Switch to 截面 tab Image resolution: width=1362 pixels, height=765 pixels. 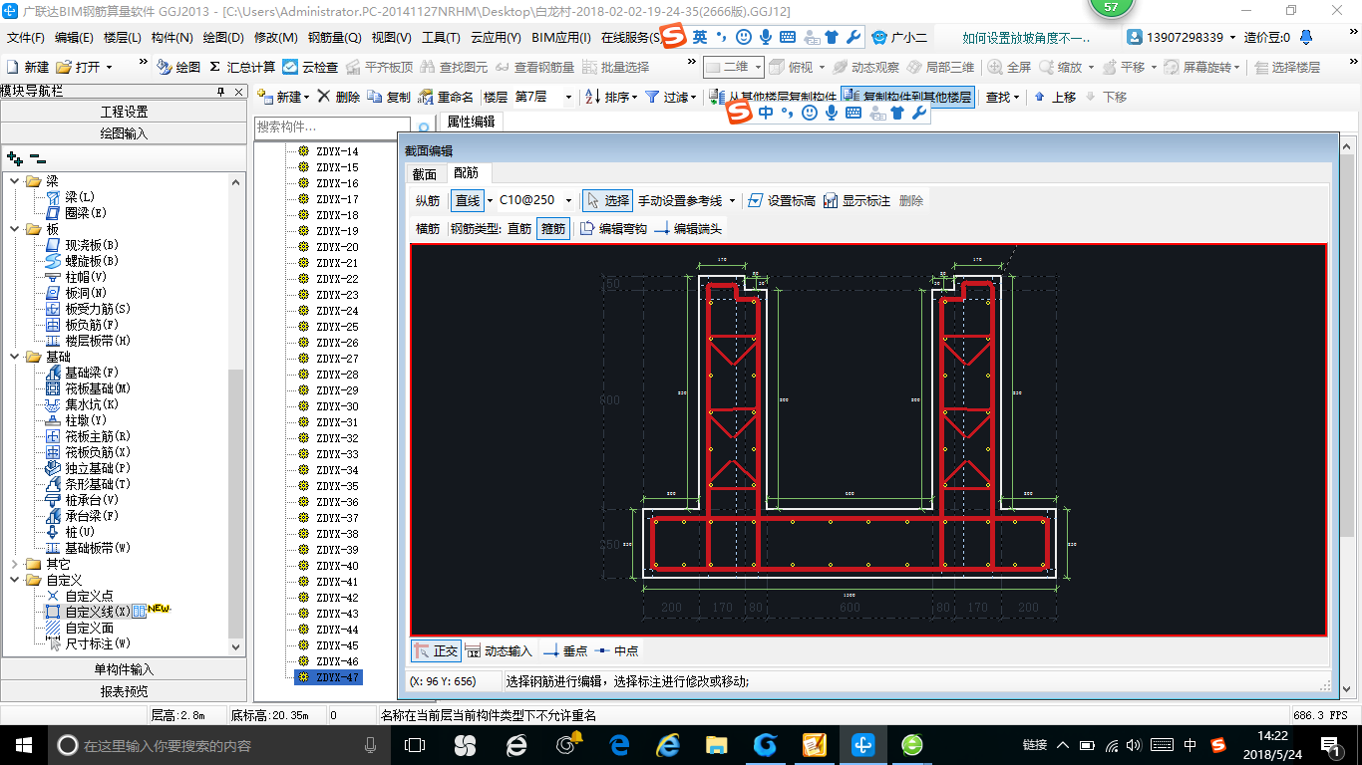click(425, 173)
